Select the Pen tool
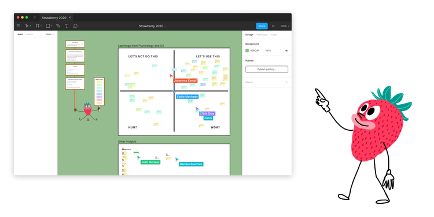Image resolution: width=434 pixels, height=217 pixels. pyautogui.click(x=58, y=26)
